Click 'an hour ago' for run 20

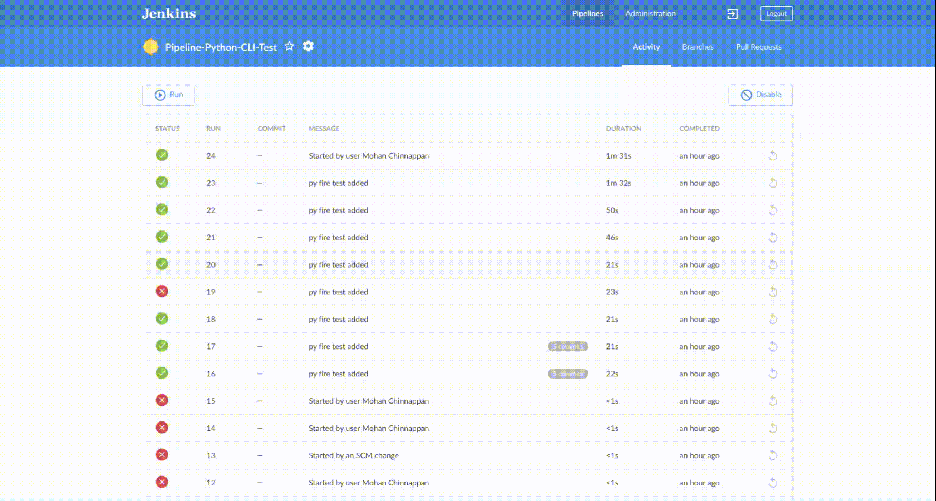point(699,265)
